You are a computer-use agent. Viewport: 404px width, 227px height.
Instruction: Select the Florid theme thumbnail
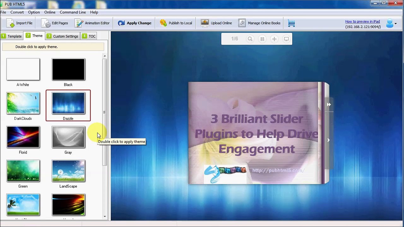tap(23, 137)
